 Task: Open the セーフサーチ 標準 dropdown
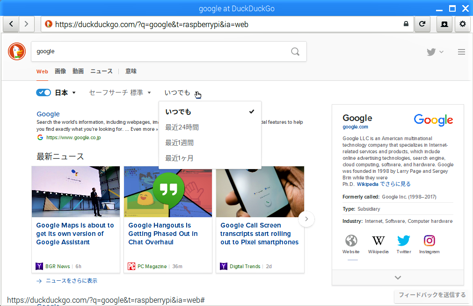click(x=120, y=93)
